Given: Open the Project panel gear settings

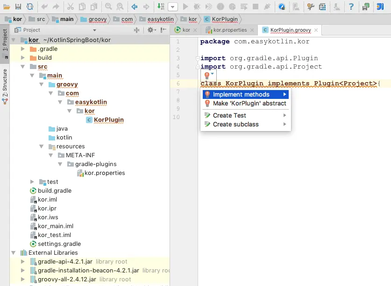Looking at the screenshot, I should (152, 30).
